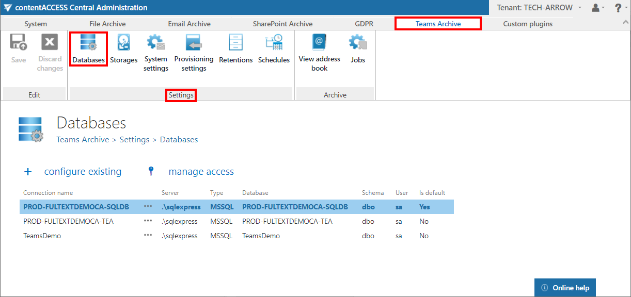Open System settings in the ribbon

156,53
